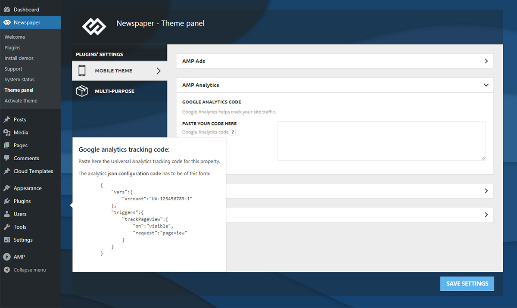Open the Multi-Purpose settings tab
The height and width of the screenshot is (308, 517).
click(x=120, y=91)
